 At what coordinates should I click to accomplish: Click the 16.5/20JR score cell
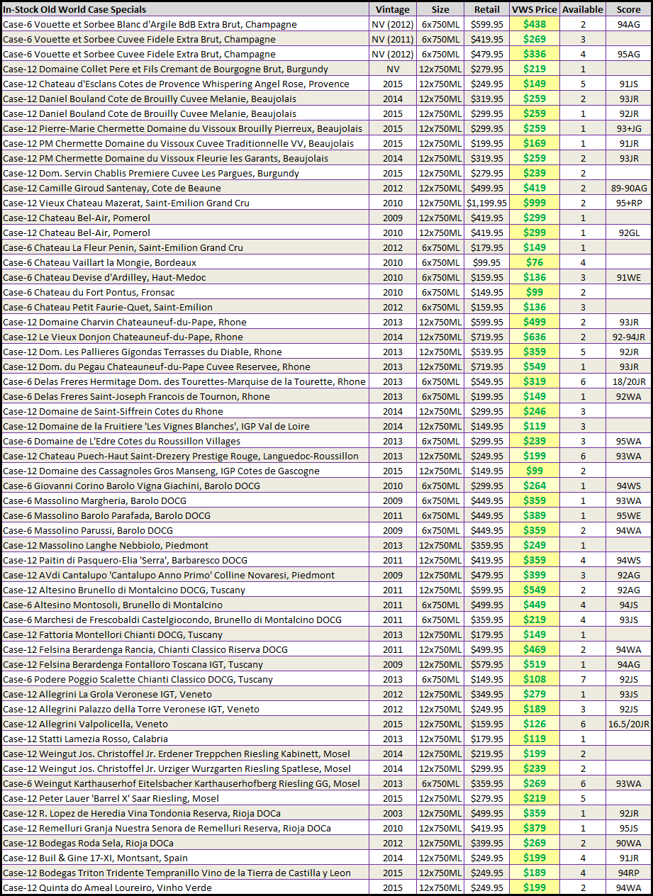(x=628, y=724)
